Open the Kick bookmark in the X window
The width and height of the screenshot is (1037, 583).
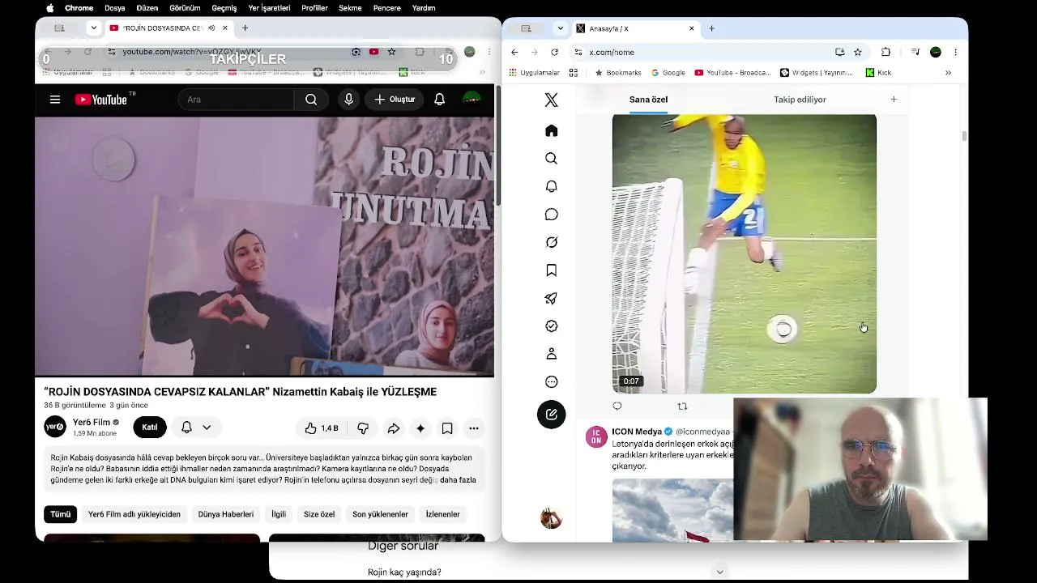point(878,72)
